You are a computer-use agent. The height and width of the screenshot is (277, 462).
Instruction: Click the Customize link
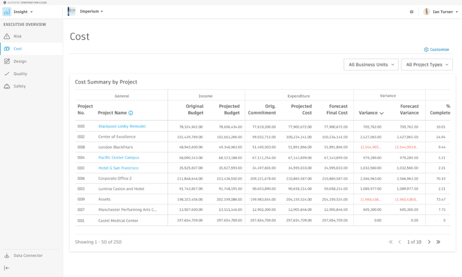pos(439,50)
